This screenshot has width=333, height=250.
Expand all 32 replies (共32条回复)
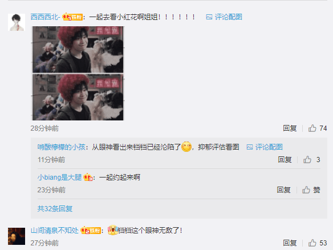(55, 208)
